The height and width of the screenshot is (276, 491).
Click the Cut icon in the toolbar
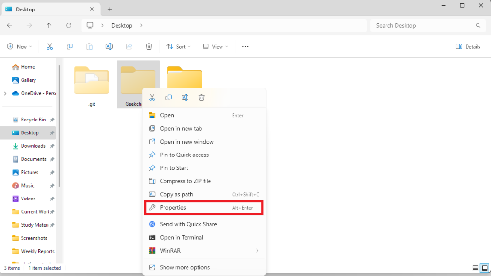(50, 46)
